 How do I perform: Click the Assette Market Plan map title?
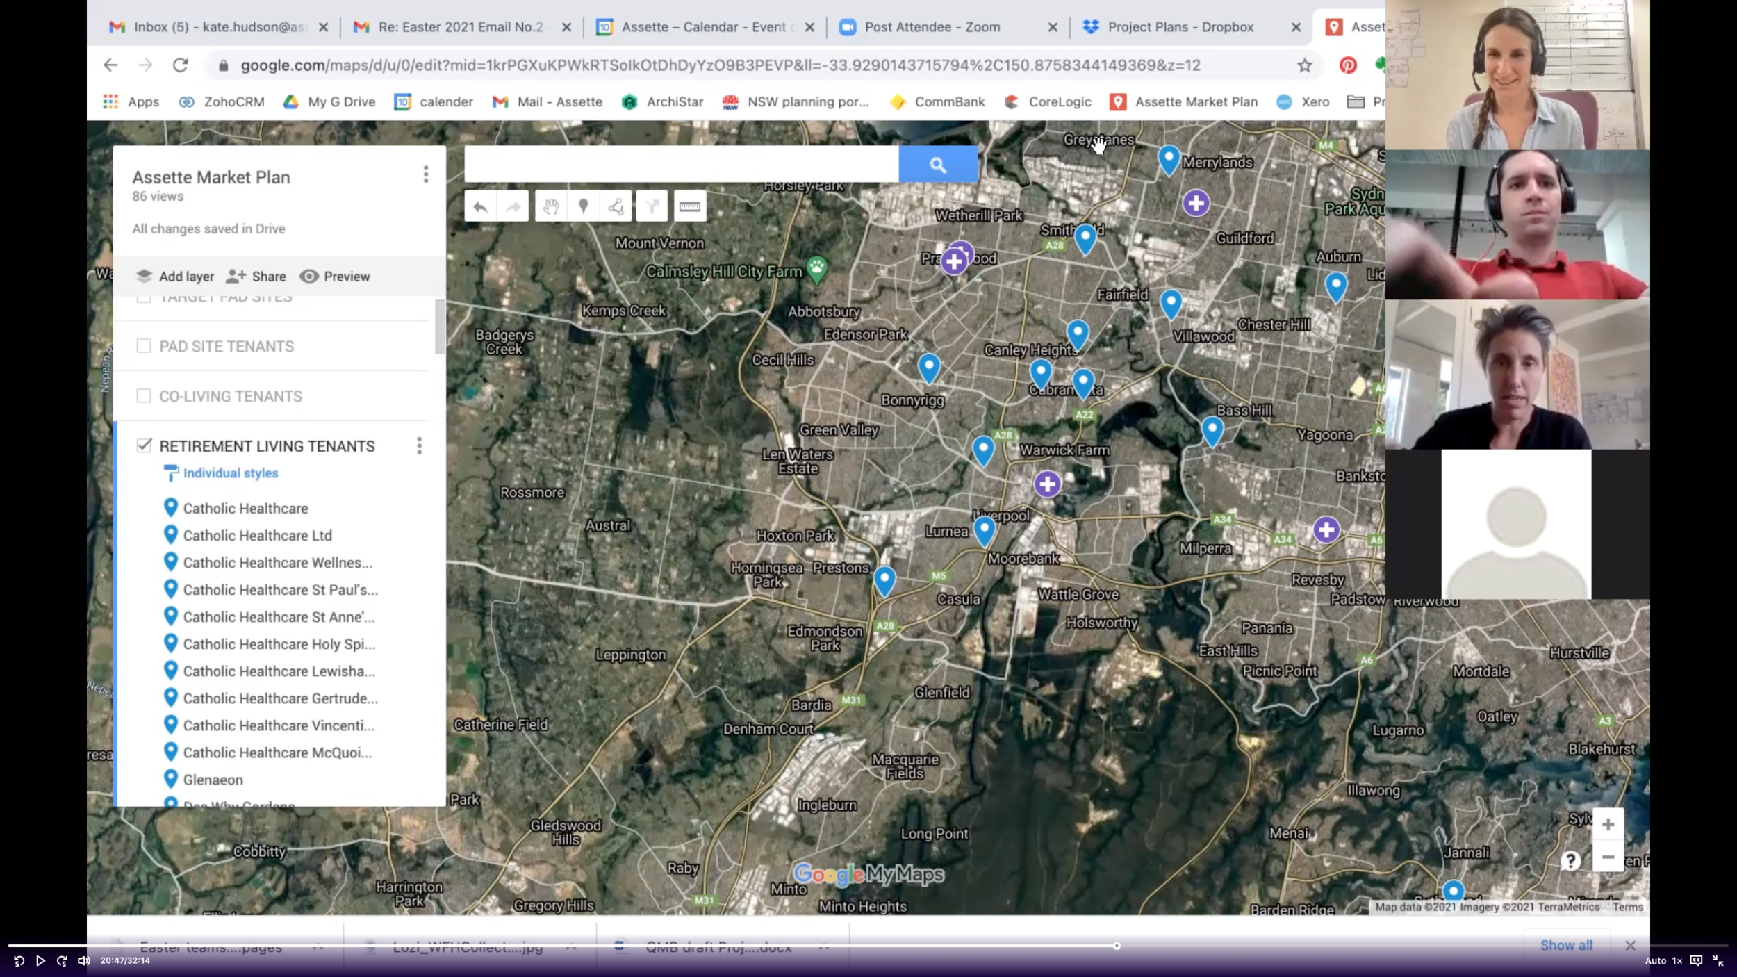click(211, 178)
